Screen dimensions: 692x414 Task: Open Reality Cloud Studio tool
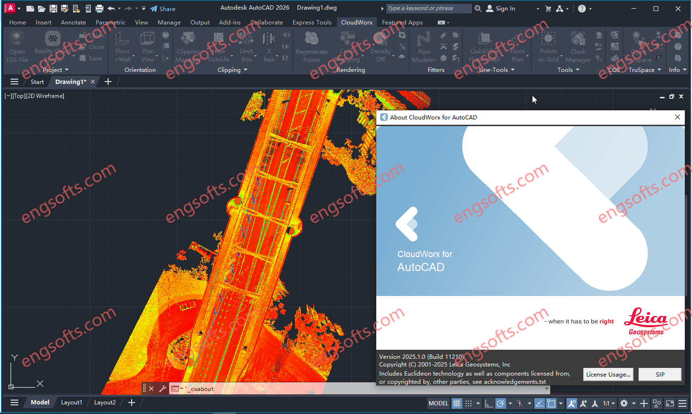52,47
